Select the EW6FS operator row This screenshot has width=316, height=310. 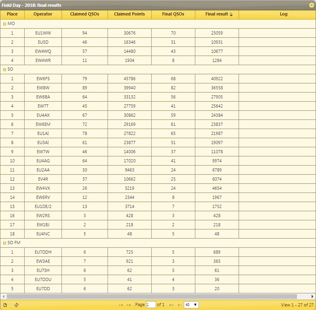(43, 79)
